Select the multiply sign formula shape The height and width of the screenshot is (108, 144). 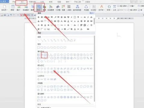pos(45,79)
